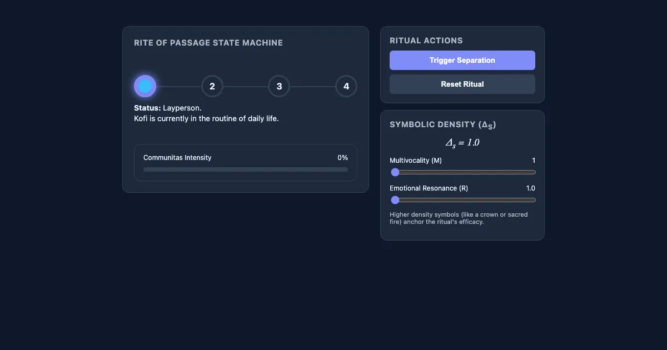Click the Emotional Resonance value 1.0

click(x=531, y=188)
